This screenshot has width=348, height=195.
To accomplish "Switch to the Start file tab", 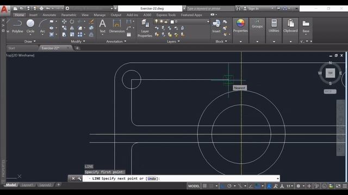I will [22, 48].
